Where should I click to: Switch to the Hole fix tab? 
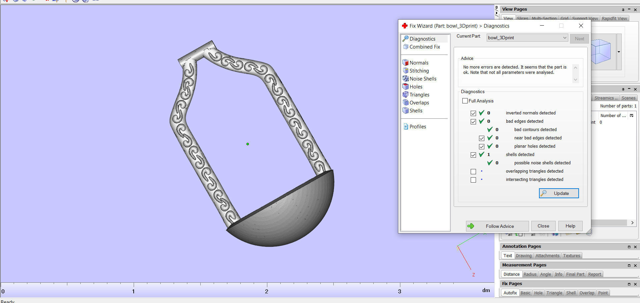click(x=538, y=293)
